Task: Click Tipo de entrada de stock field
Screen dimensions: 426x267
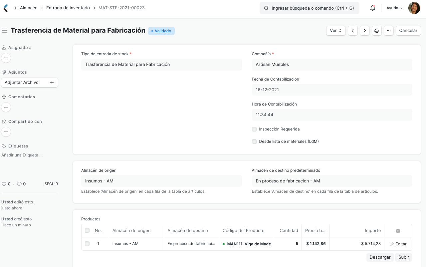Action: click(161, 65)
